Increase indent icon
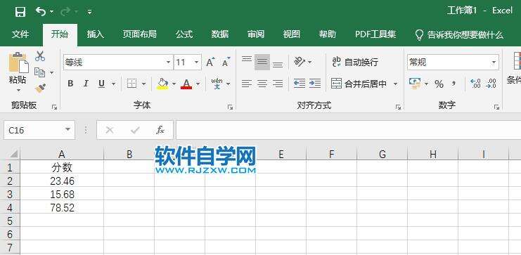The height and width of the screenshot is (255, 521). (315, 84)
